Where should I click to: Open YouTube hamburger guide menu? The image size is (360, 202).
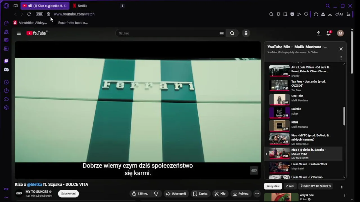coord(19,33)
